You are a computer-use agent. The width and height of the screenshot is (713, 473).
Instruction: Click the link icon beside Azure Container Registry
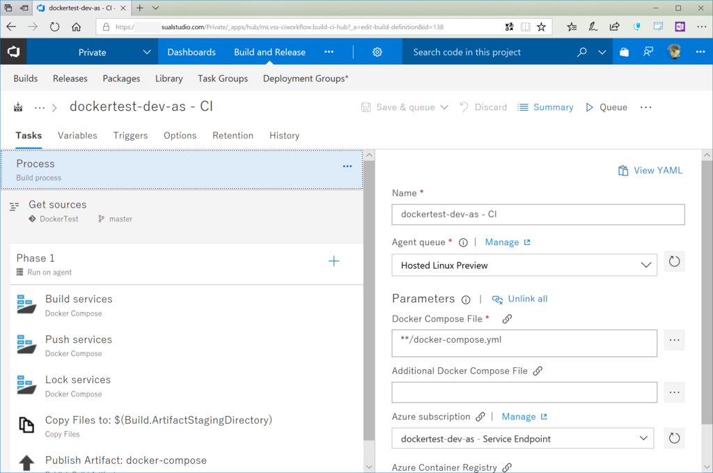tap(507, 467)
